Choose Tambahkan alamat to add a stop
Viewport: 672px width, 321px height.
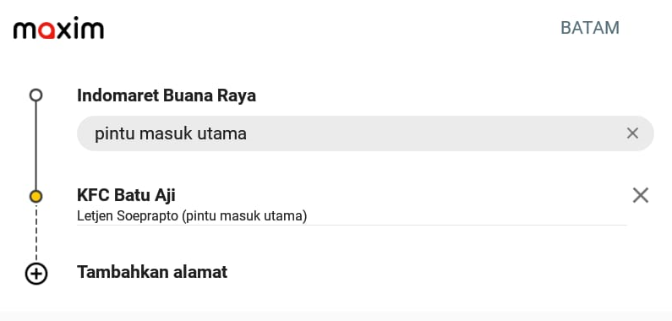[152, 272]
